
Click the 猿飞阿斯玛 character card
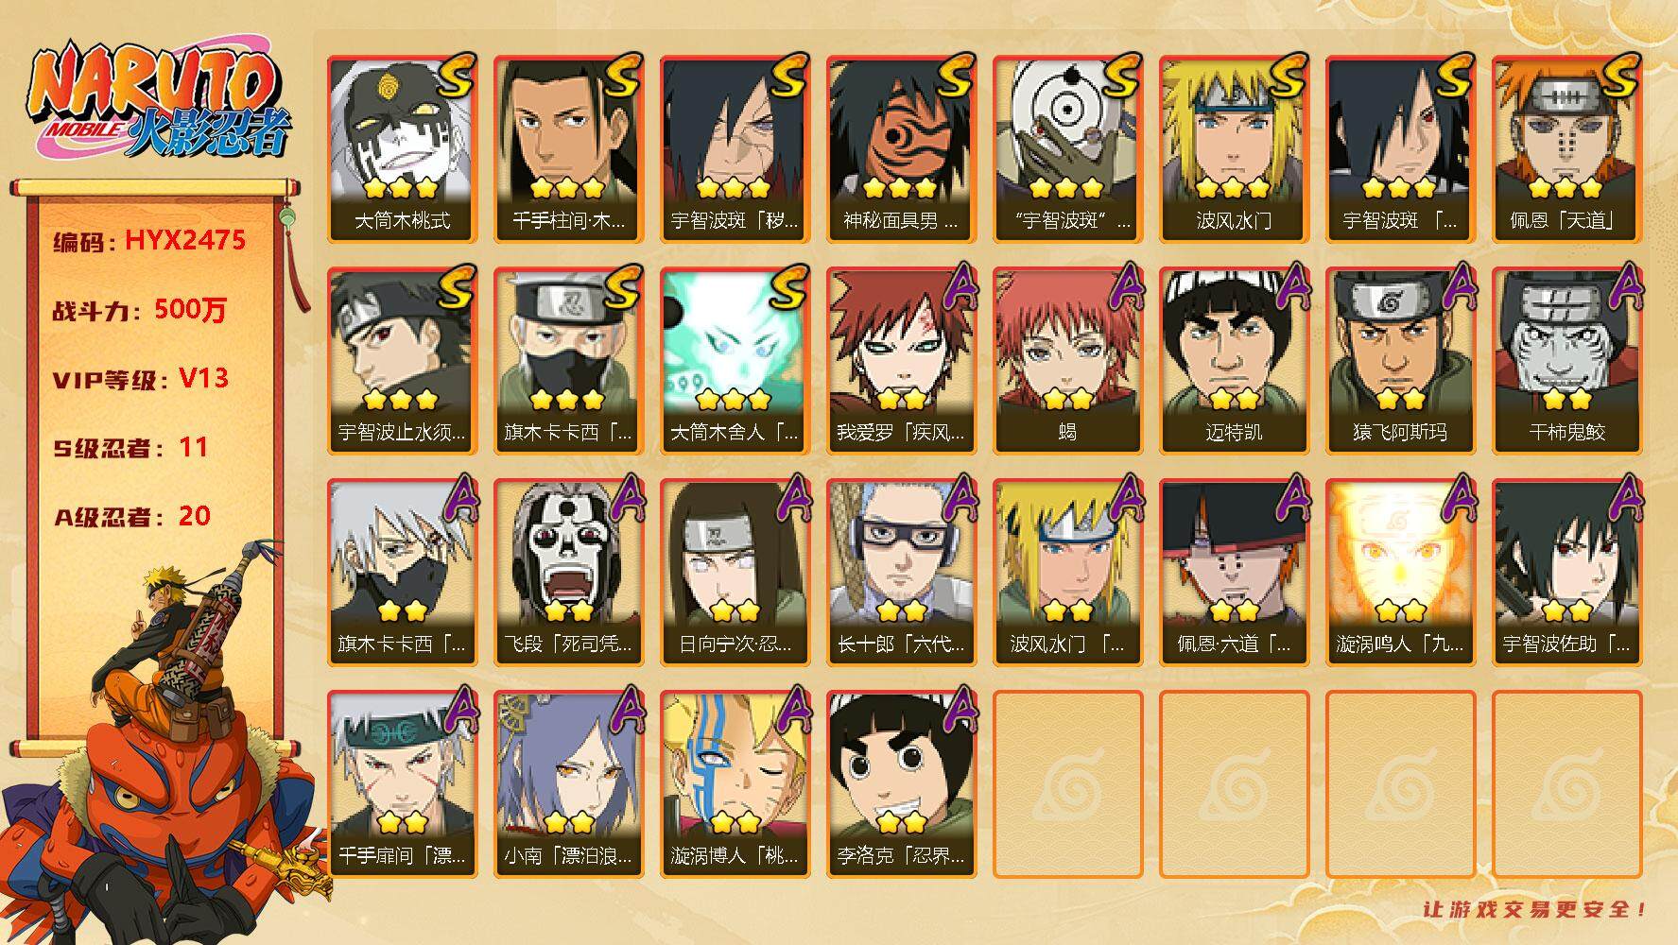pyautogui.click(x=1400, y=361)
